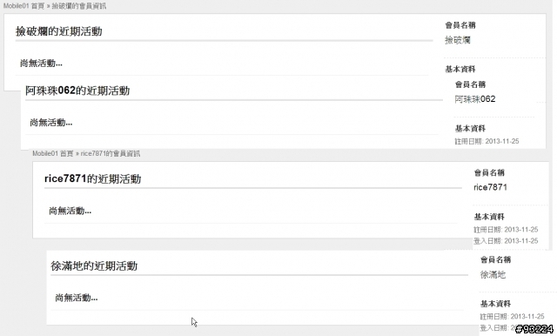
Task: Select member name rice7871 in the sidebar
Action: pos(490,187)
